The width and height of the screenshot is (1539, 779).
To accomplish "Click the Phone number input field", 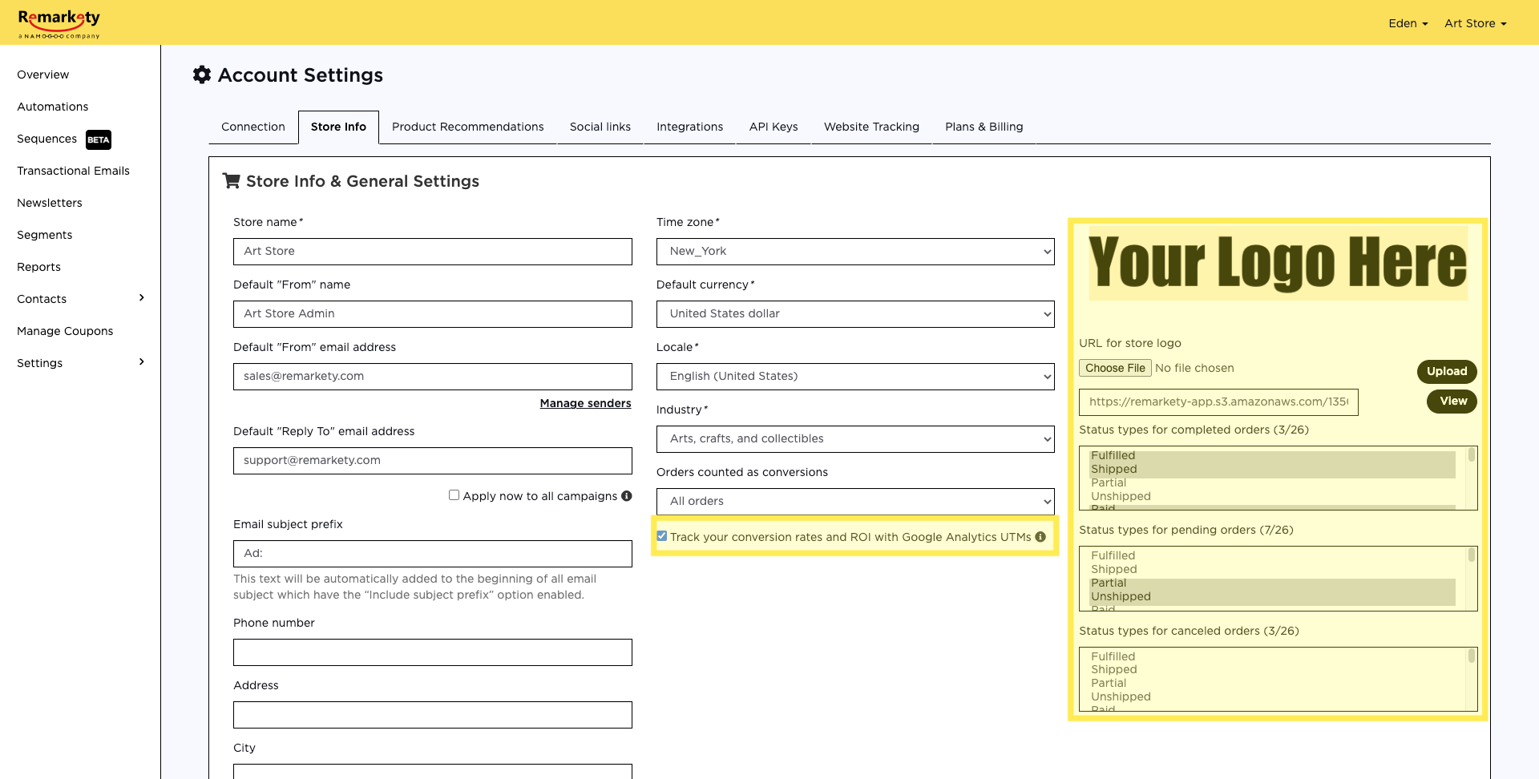I will point(433,652).
